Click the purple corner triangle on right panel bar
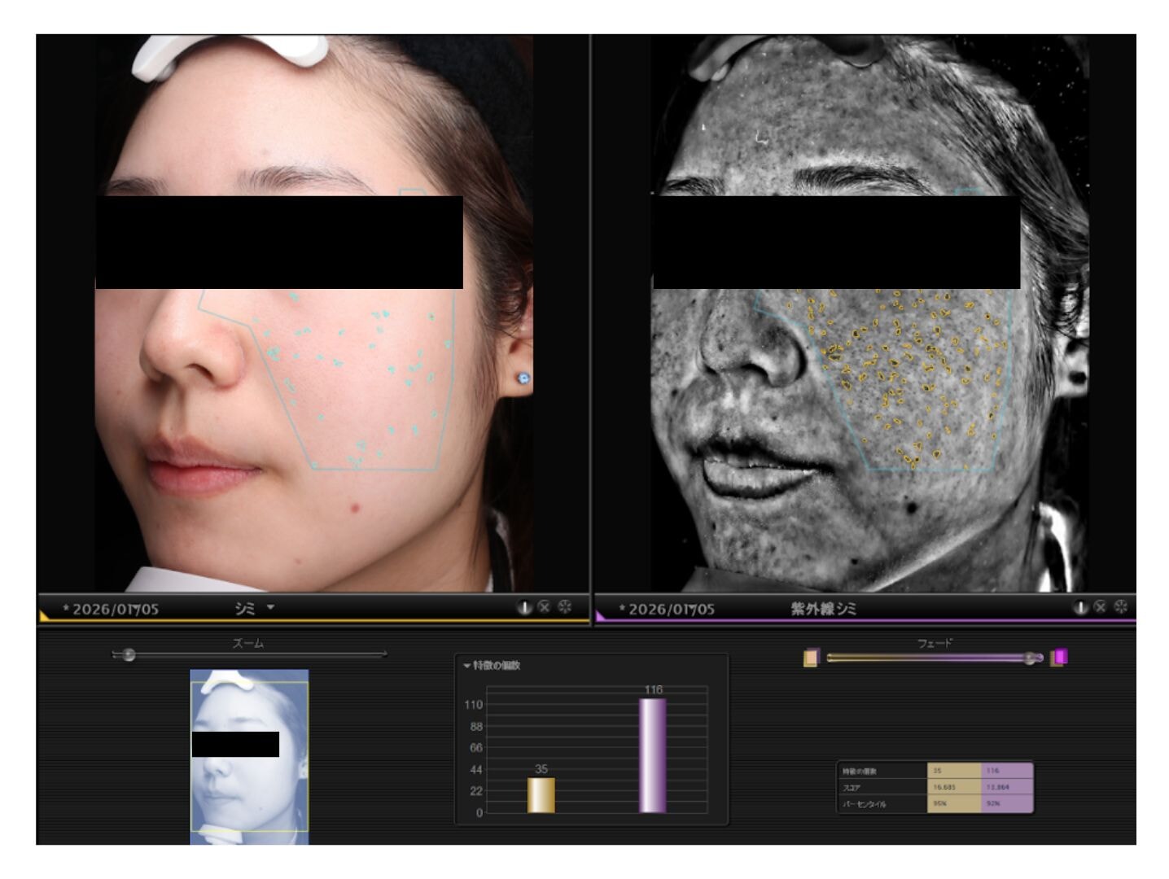 [x=601, y=617]
